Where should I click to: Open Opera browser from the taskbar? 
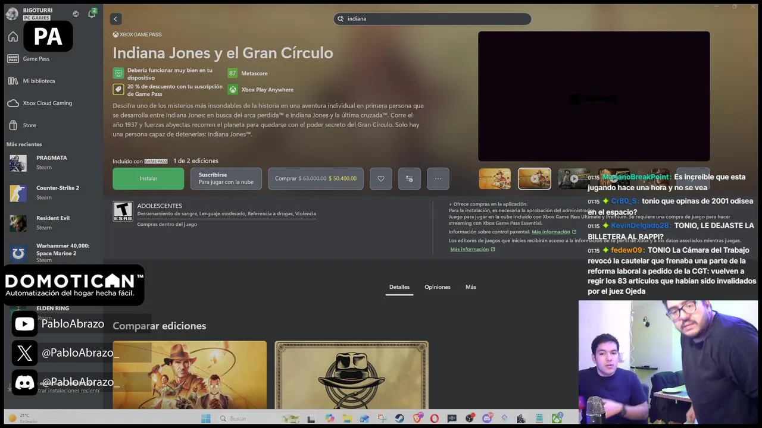tap(435, 418)
